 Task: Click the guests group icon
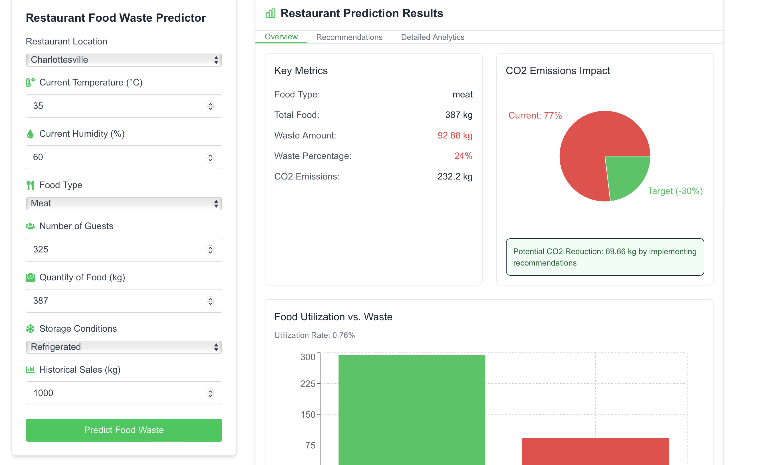click(30, 226)
